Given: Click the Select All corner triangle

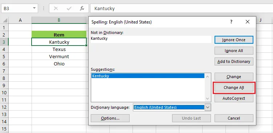Looking at the screenshot, I should coord(5,21).
